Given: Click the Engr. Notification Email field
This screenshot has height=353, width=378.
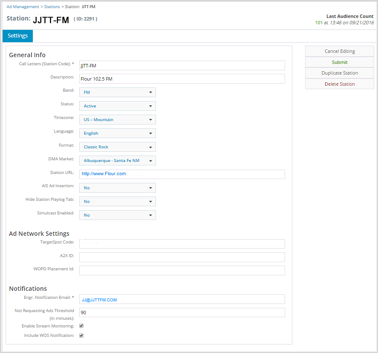Looking at the screenshot, I should pos(182,299).
